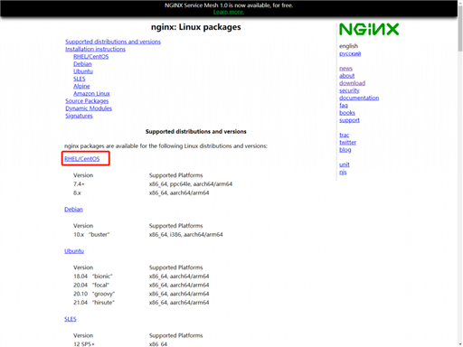
Task: Open the documentation sidebar link
Action: click(359, 98)
